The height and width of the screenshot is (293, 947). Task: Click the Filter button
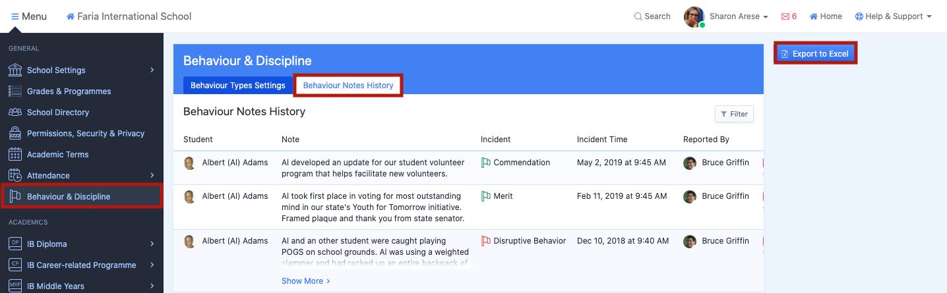click(734, 114)
